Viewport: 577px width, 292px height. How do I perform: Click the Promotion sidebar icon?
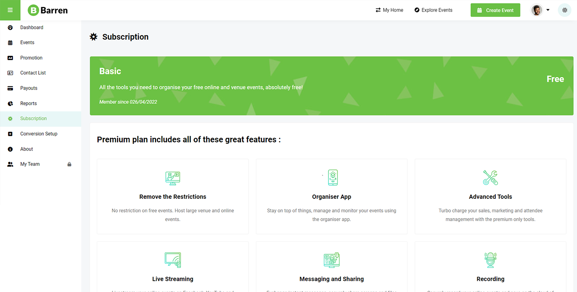[10, 58]
